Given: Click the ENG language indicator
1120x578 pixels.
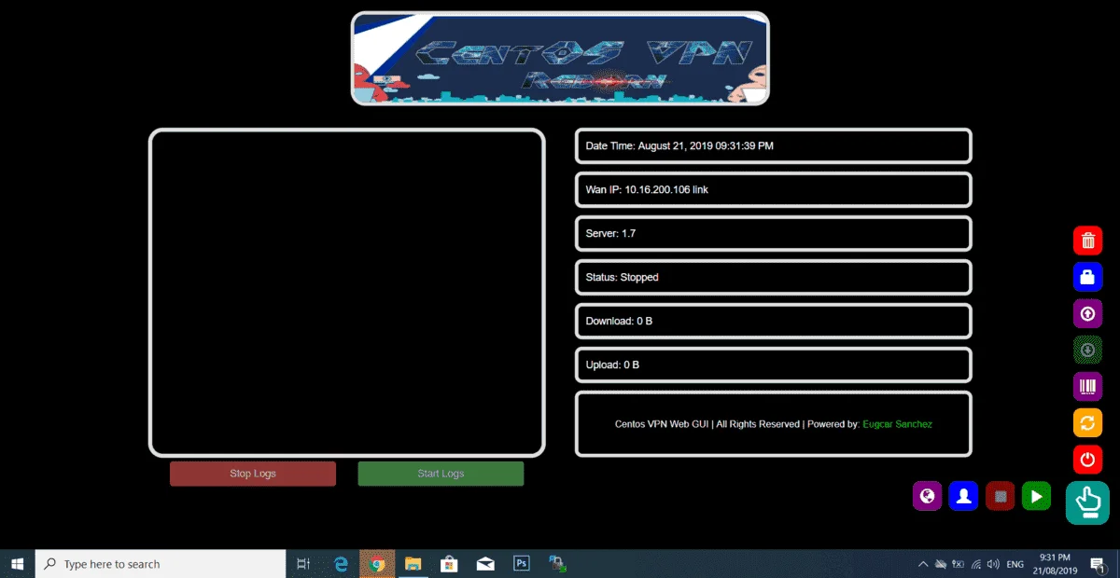Looking at the screenshot, I should point(1015,564).
